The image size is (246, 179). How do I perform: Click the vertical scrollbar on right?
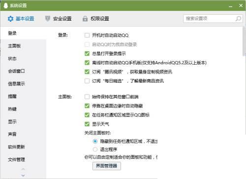(x=244, y=41)
